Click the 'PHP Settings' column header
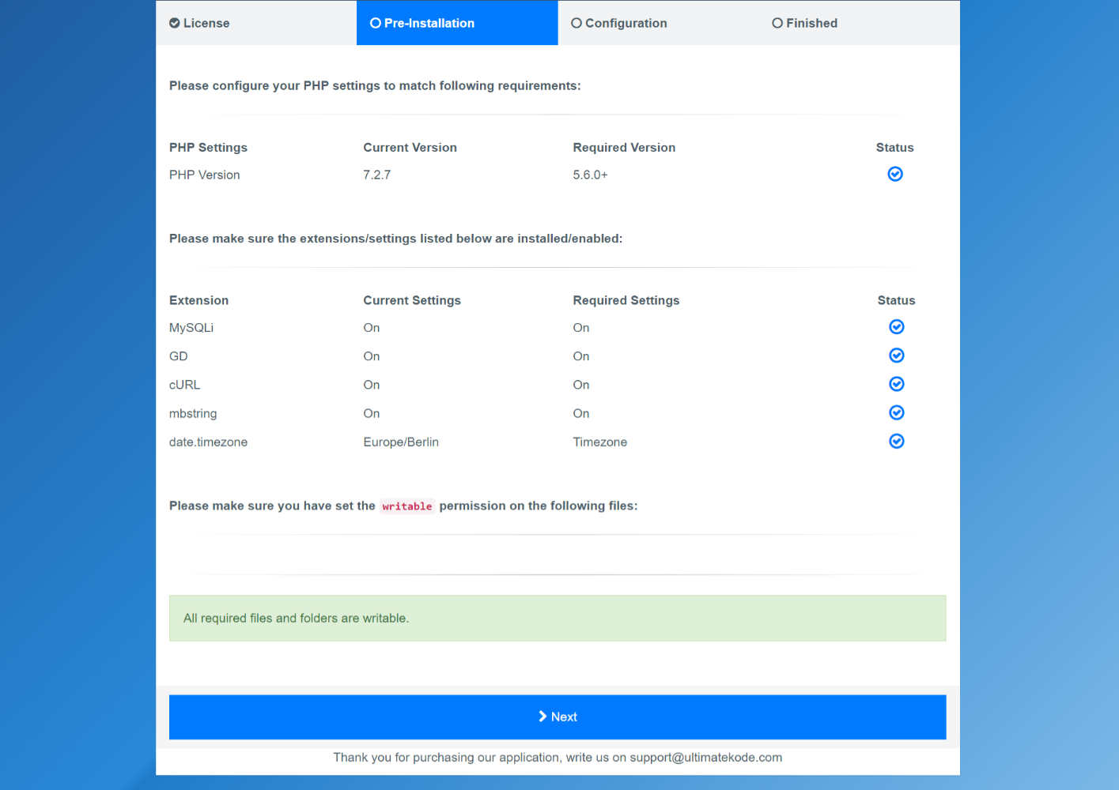Screen dimensions: 1119x790 [x=209, y=148]
